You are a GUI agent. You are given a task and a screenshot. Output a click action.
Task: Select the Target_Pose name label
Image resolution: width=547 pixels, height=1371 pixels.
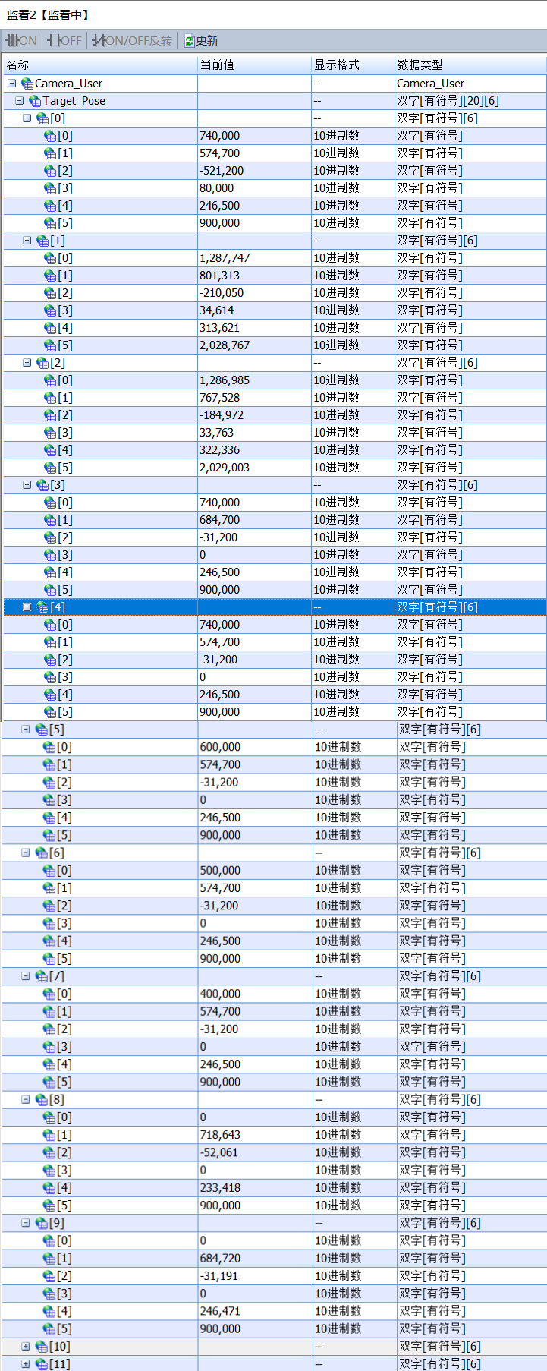coord(74,100)
